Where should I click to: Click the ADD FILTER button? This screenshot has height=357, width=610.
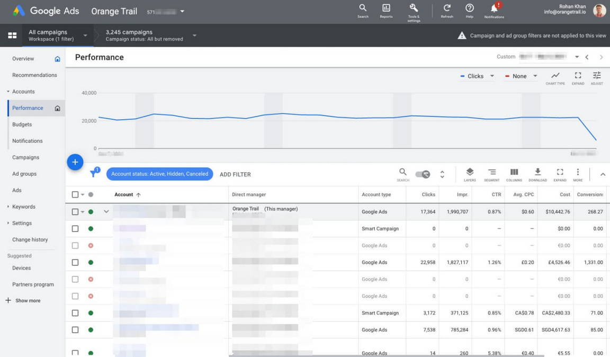tap(235, 174)
